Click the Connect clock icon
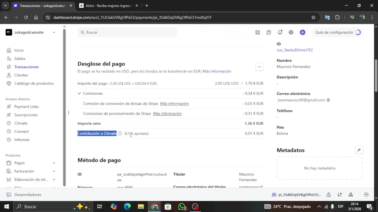 click(9, 131)
